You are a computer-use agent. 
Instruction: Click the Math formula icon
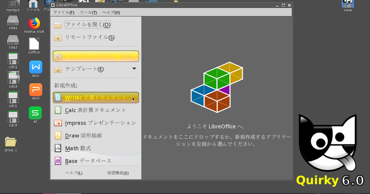[x=58, y=148]
